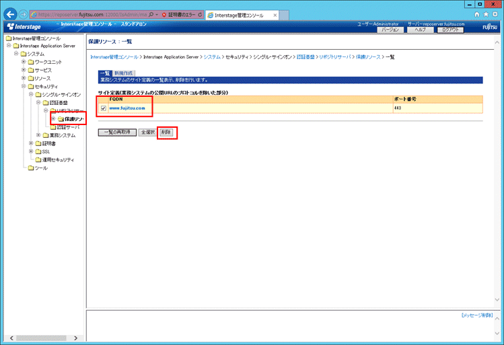Click the Interstage Application Server folder icon
The width and height of the screenshot is (504, 345).
pos(16,46)
